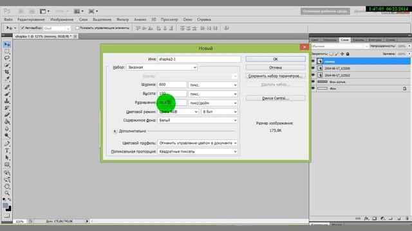This screenshot has height=231, width=412.
Task: Hide the 2014-06-17_122512 layer
Action: [x=313, y=75]
